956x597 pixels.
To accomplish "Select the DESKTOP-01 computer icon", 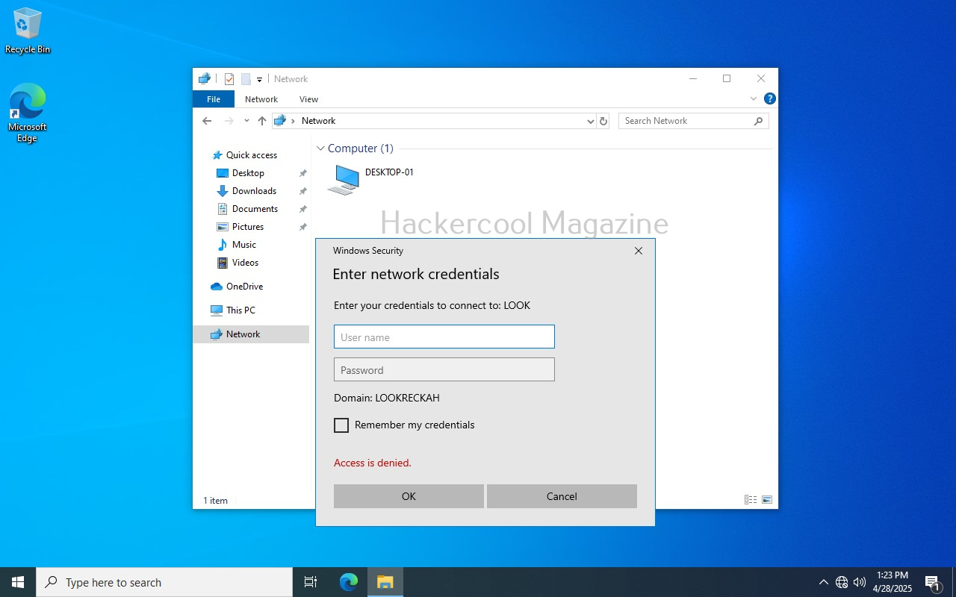I will pos(344,180).
